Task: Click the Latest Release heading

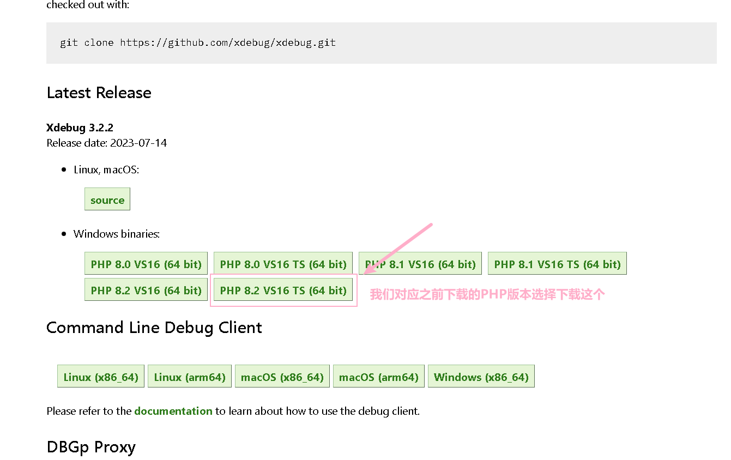Action: click(x=99, y=93)
